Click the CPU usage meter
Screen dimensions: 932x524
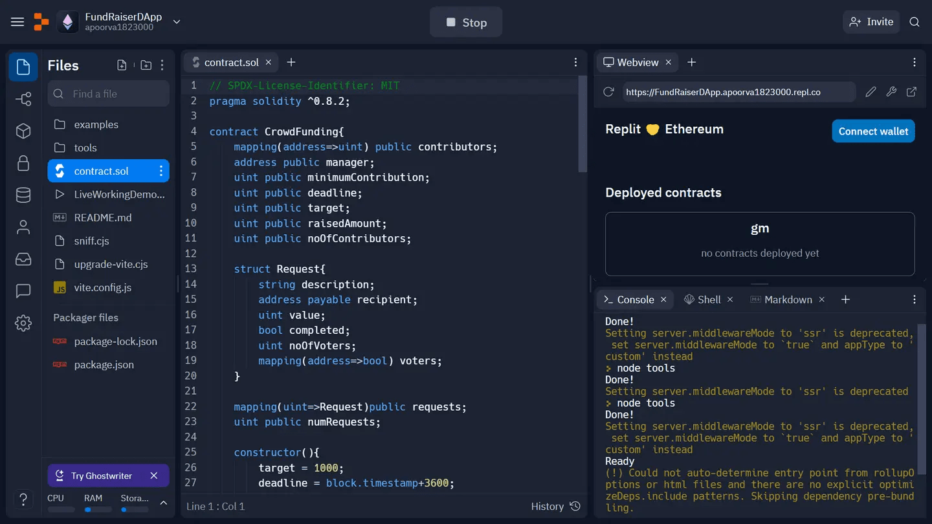(x=61, y=503)
